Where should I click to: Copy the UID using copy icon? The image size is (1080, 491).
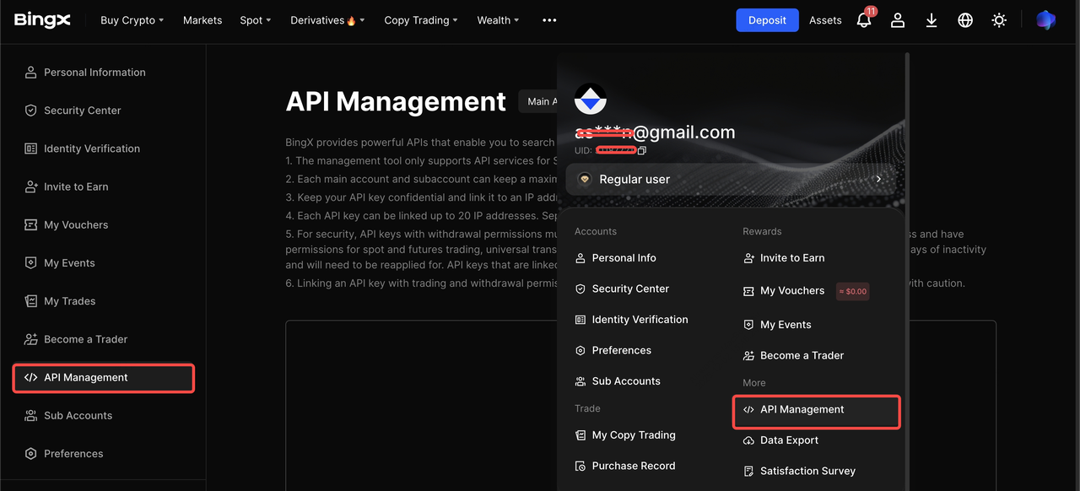pyautogui.click(x=642, y=151)
